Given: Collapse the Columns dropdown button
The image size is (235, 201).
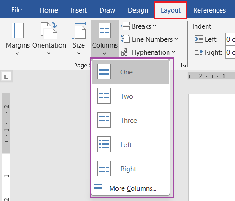Looking at the screenshot, I should [x=105, y=39].
